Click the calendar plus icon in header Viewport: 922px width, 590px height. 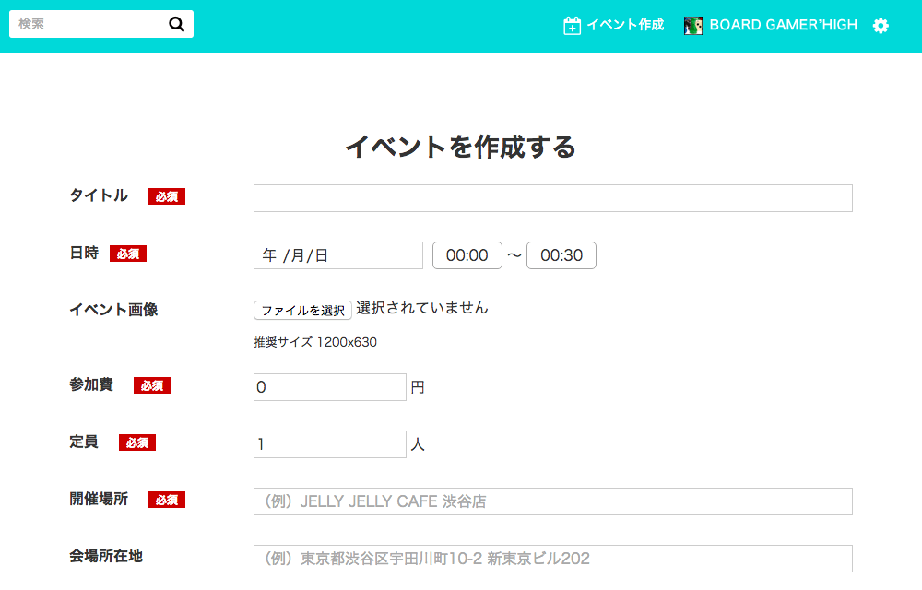(572, 26)
